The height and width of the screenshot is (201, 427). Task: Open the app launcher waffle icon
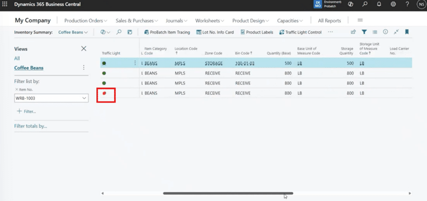[x=4, y=4]
